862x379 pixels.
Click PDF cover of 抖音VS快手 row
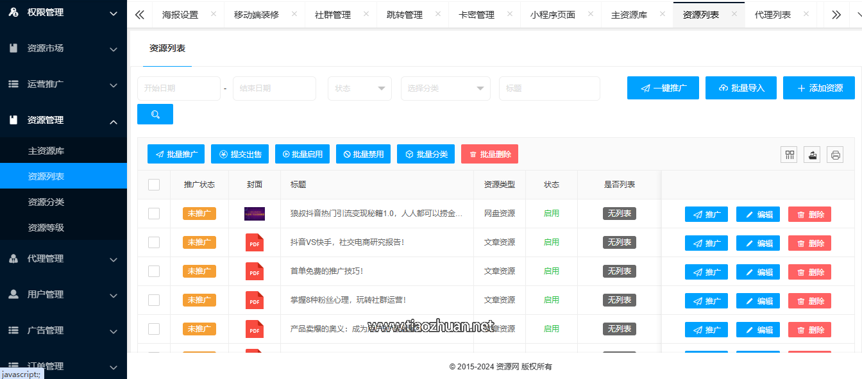pyautogui.click(x=255, y=242)
